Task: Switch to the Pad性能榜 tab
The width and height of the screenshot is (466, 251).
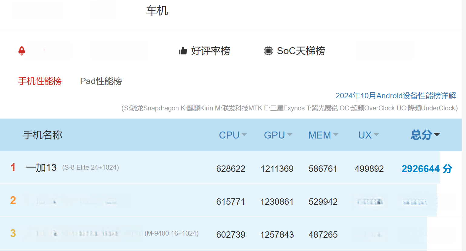Action: coord(101,81)
